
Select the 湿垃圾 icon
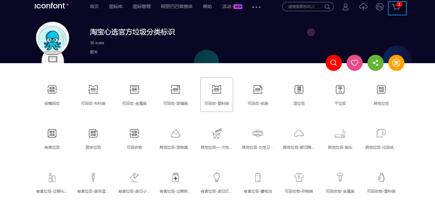coord(299,90)
